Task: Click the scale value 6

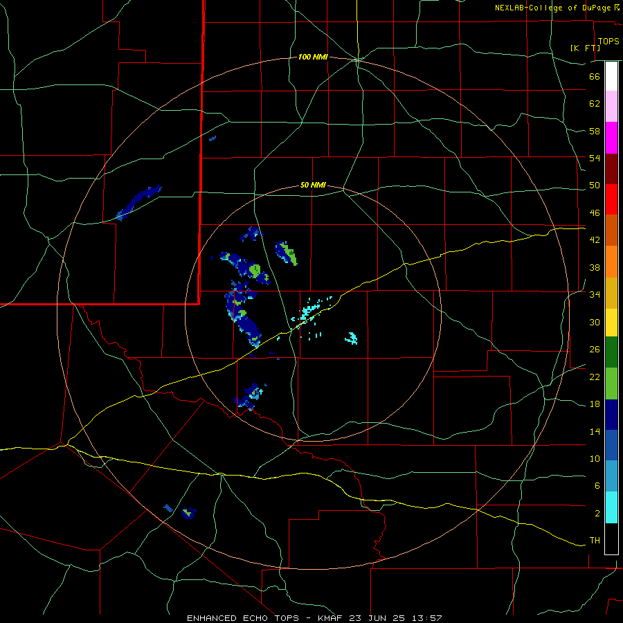Action: [x=597, y=486]
